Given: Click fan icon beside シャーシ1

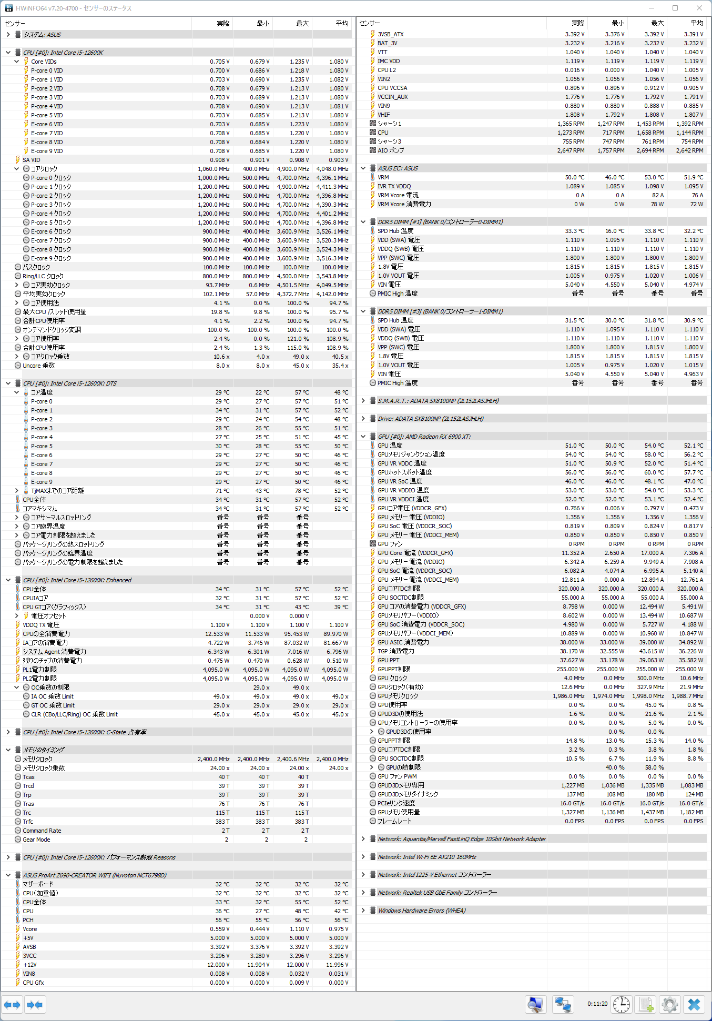Looking at the screenshot, I should pyautogui.click(x=372, y=124).
